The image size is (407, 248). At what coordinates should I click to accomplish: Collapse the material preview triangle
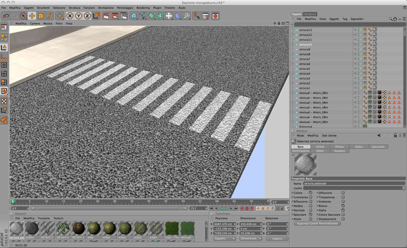293,155
